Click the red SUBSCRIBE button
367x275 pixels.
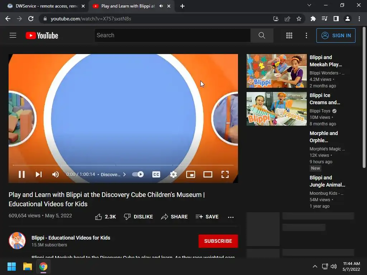[218, 241]
